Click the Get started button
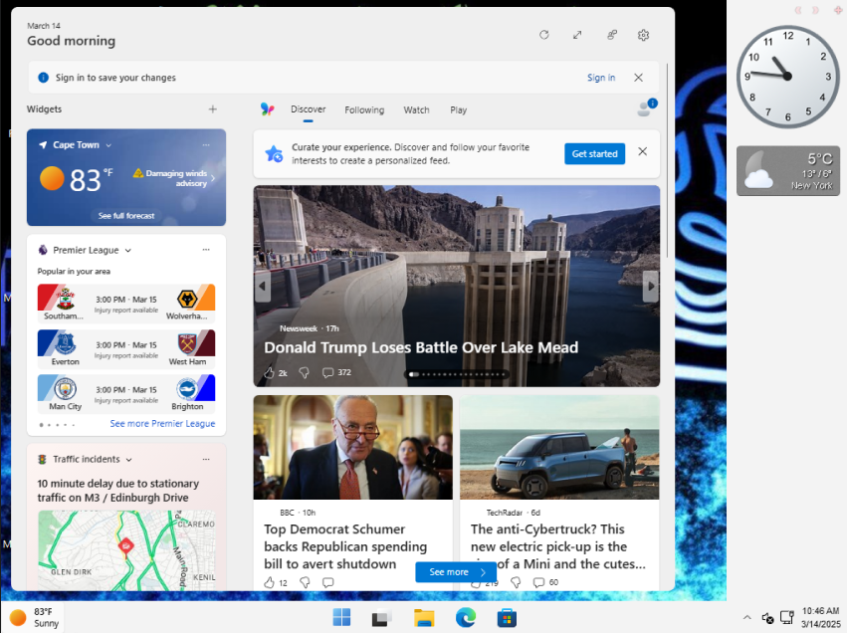Image resolution: width=847 pixels, height=633 pixels. click(x=595, y=154)
